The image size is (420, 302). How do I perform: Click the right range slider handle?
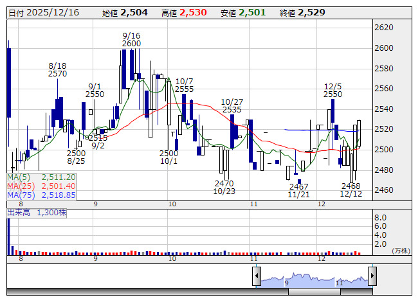372,277
